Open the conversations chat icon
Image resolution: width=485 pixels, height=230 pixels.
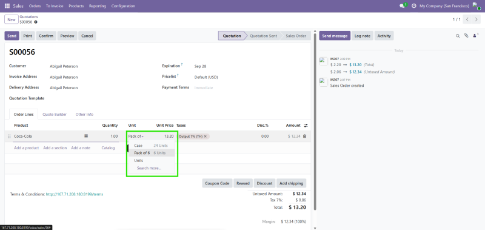pyautogui.click(x=403, y=6)
